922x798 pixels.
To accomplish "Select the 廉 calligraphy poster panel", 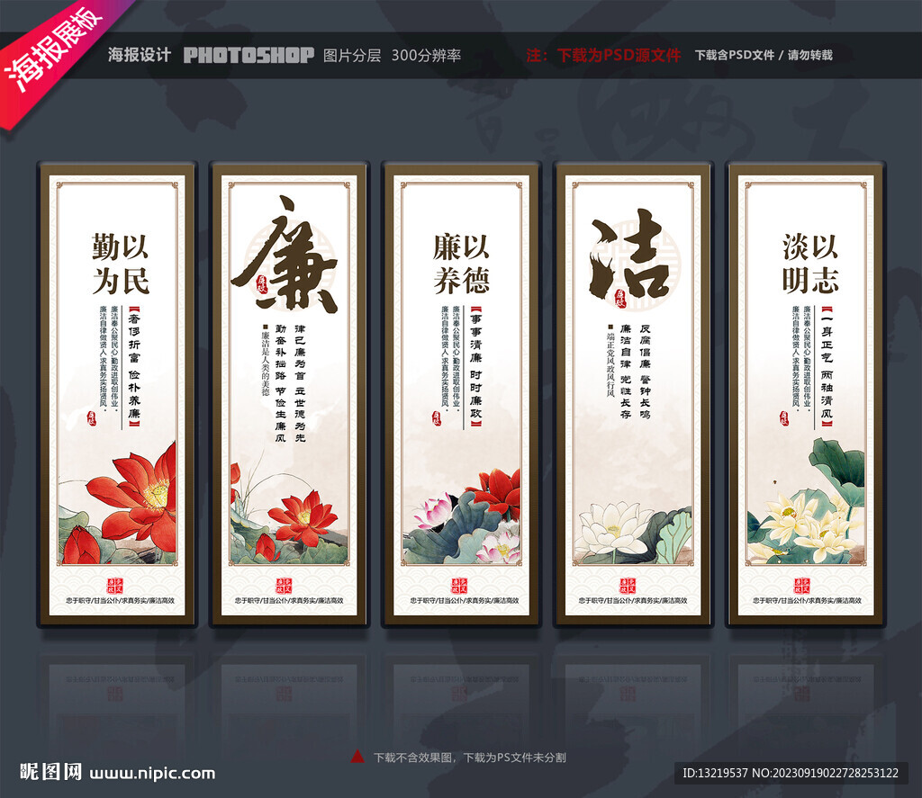I will click(x=289, y=395).
